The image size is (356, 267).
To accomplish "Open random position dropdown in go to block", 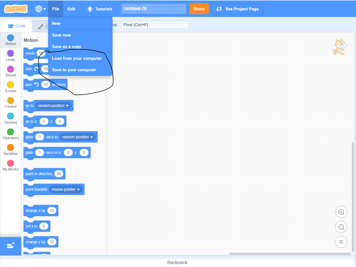I will pos(53,106).
